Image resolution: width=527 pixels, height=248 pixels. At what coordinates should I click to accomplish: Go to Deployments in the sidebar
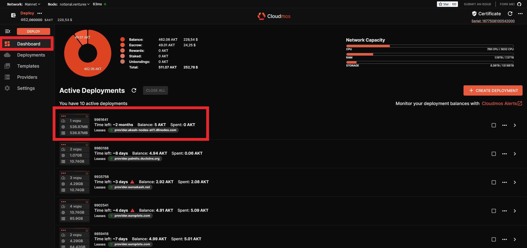click(x=31, y=55)
